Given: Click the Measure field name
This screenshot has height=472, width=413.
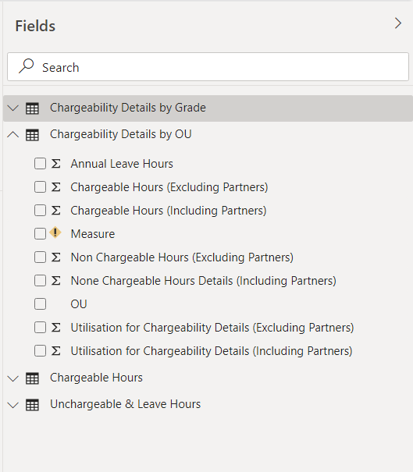Looking at the screenshot, I should pyautogui.click(x=93, y=234).
